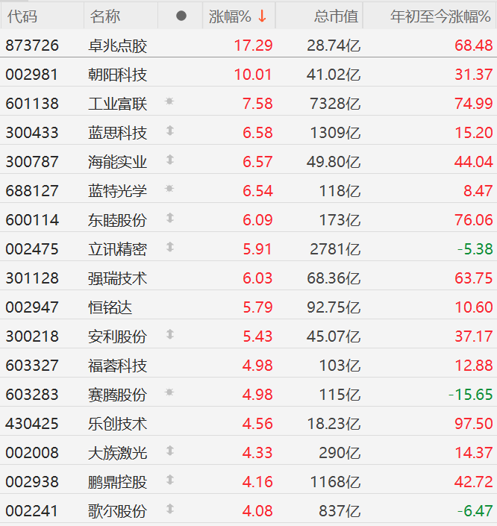This screenshot has height=526, width=497.
Task: Open the 朝阳科技 stock name
Action: pos(117,75)
